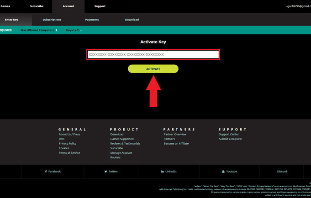Open Become an Affiliate link

[176, 144]
